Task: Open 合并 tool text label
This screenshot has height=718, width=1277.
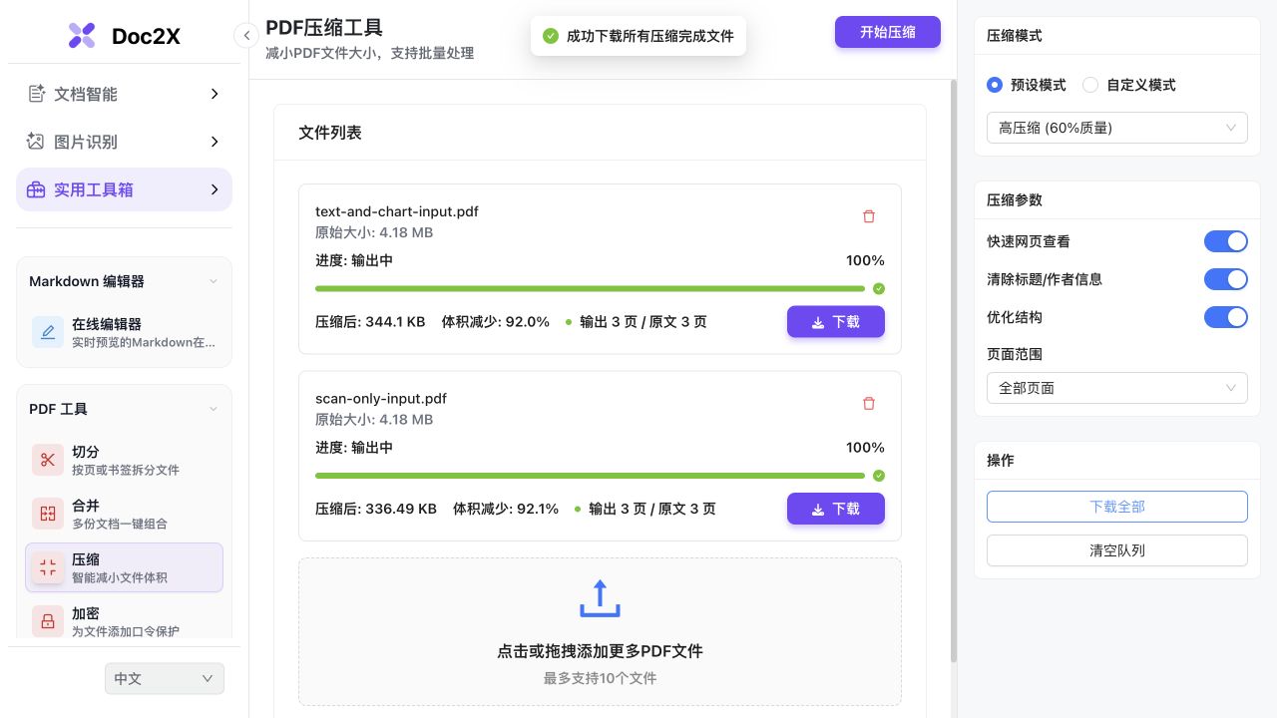Action: (86, 506)
